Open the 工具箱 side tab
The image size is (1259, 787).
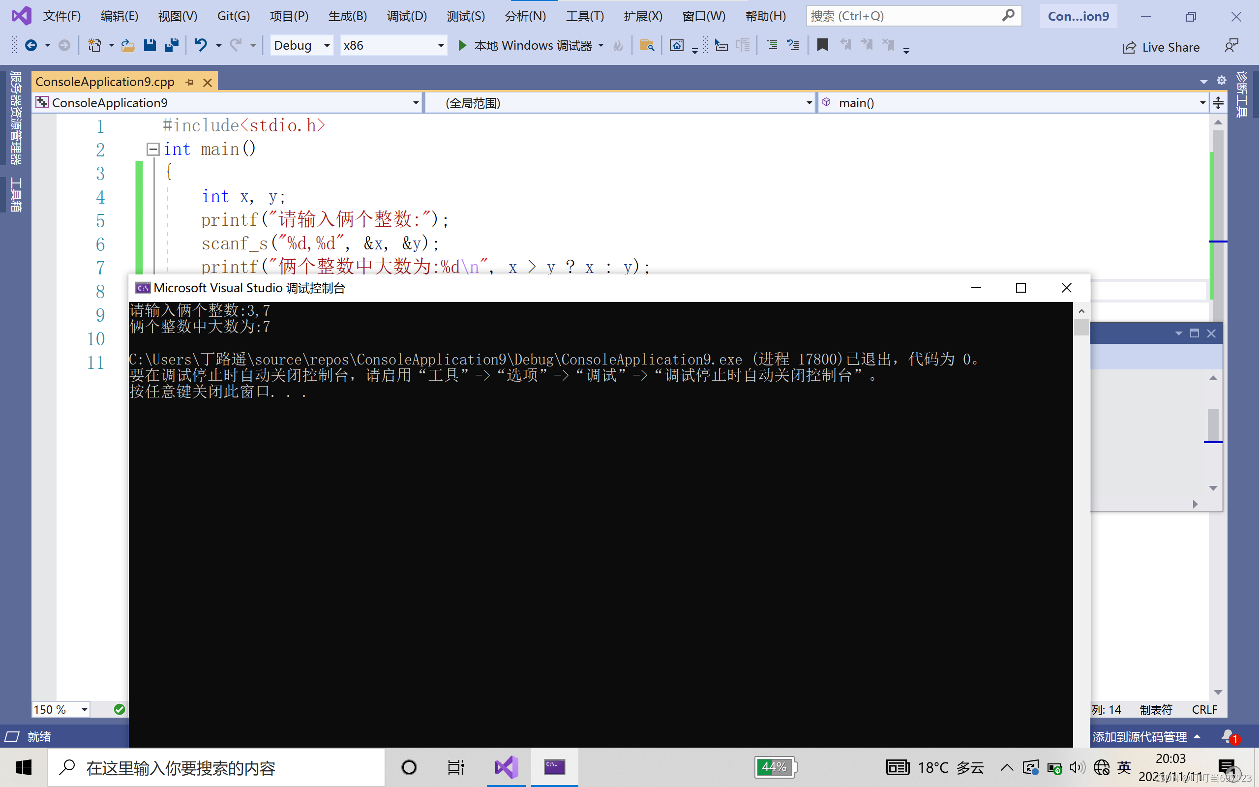click(x=16, y=195)
